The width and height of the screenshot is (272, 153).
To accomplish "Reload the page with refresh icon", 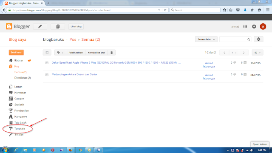I will pyautogui.click(x=165, y=10).
